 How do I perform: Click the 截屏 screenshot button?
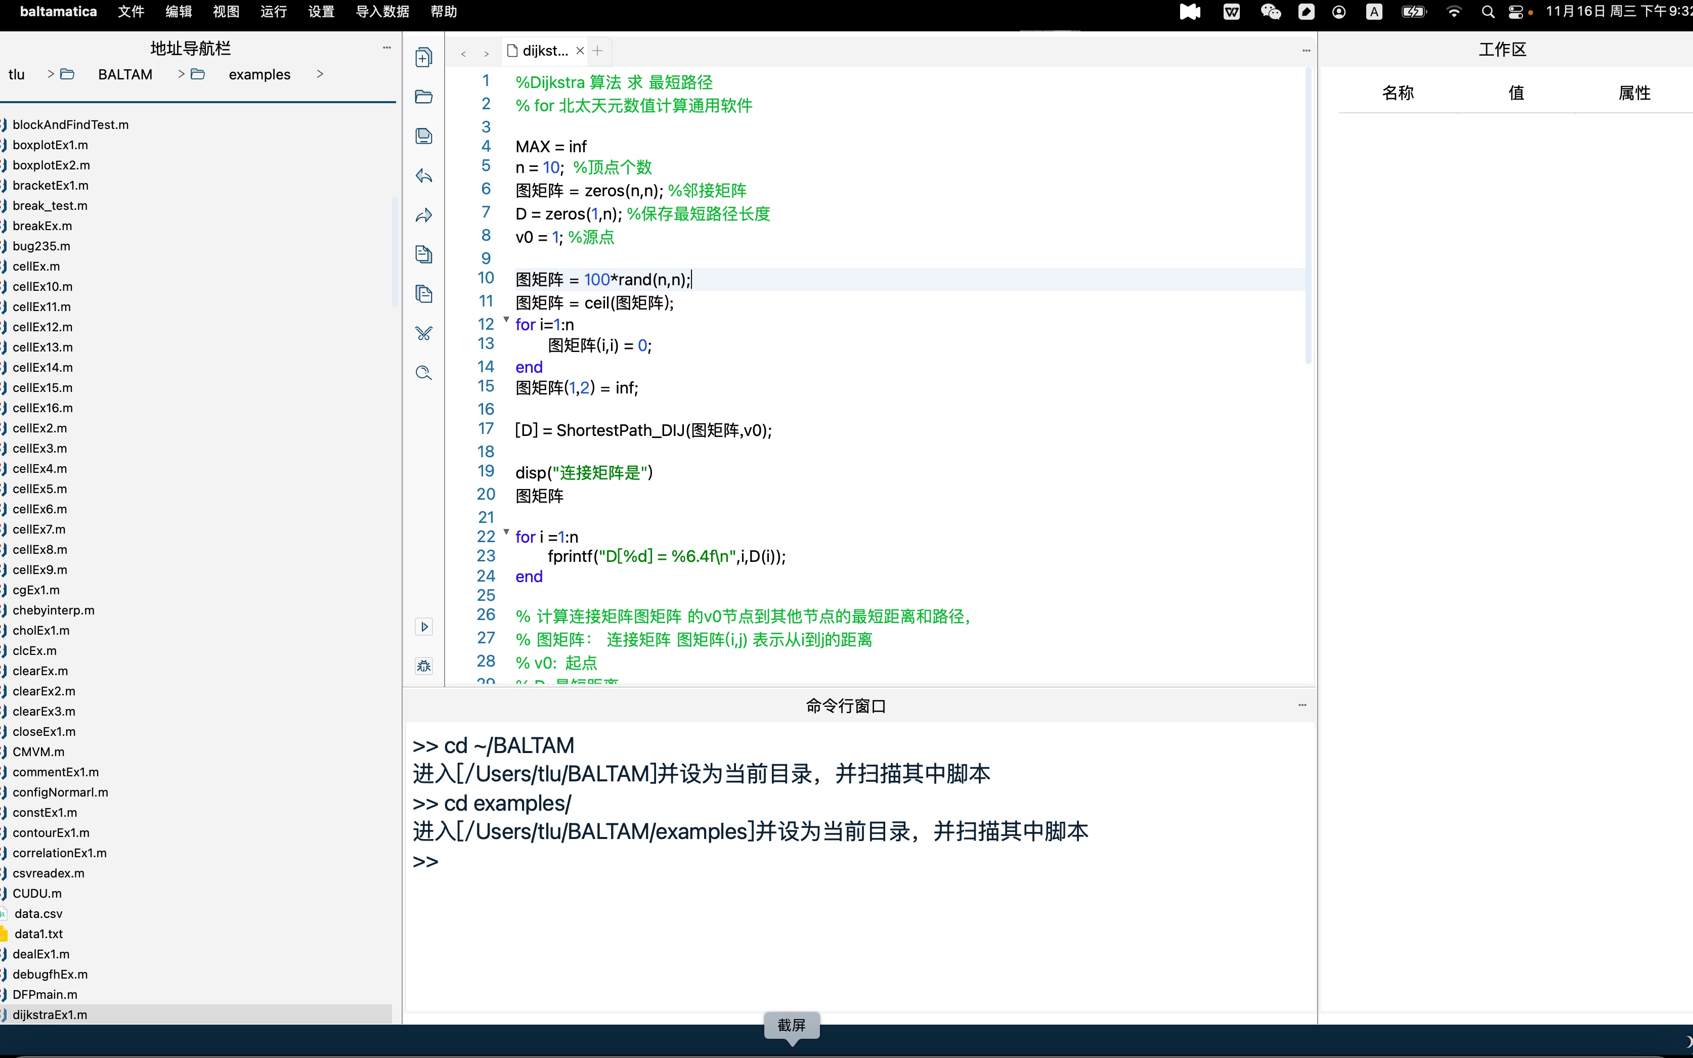point(792,1025)
